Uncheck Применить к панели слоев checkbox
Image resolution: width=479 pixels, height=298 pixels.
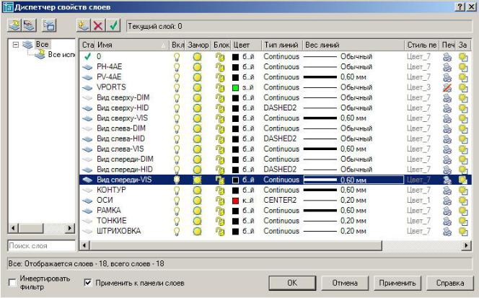pos(88,283)
